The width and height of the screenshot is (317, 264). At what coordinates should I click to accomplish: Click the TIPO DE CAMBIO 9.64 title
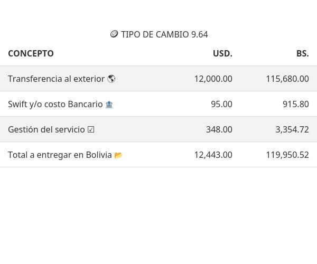[164, 34]
